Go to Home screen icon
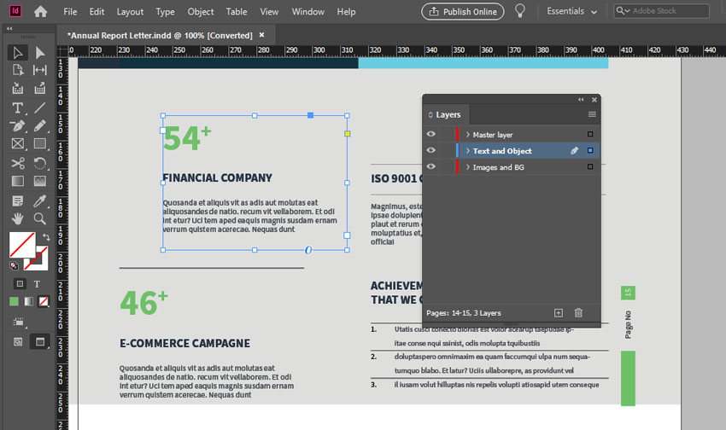 (x=40, y=12)
